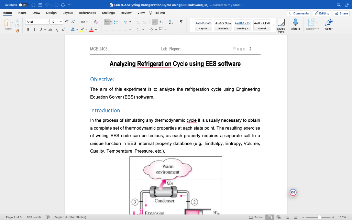Expand the styles gallery arrow

click(274, 25)
